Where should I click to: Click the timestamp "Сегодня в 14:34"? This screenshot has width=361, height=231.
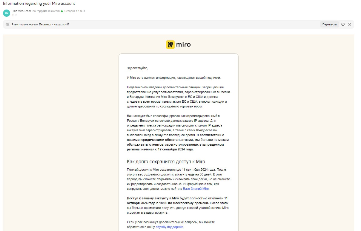point(75,11)
